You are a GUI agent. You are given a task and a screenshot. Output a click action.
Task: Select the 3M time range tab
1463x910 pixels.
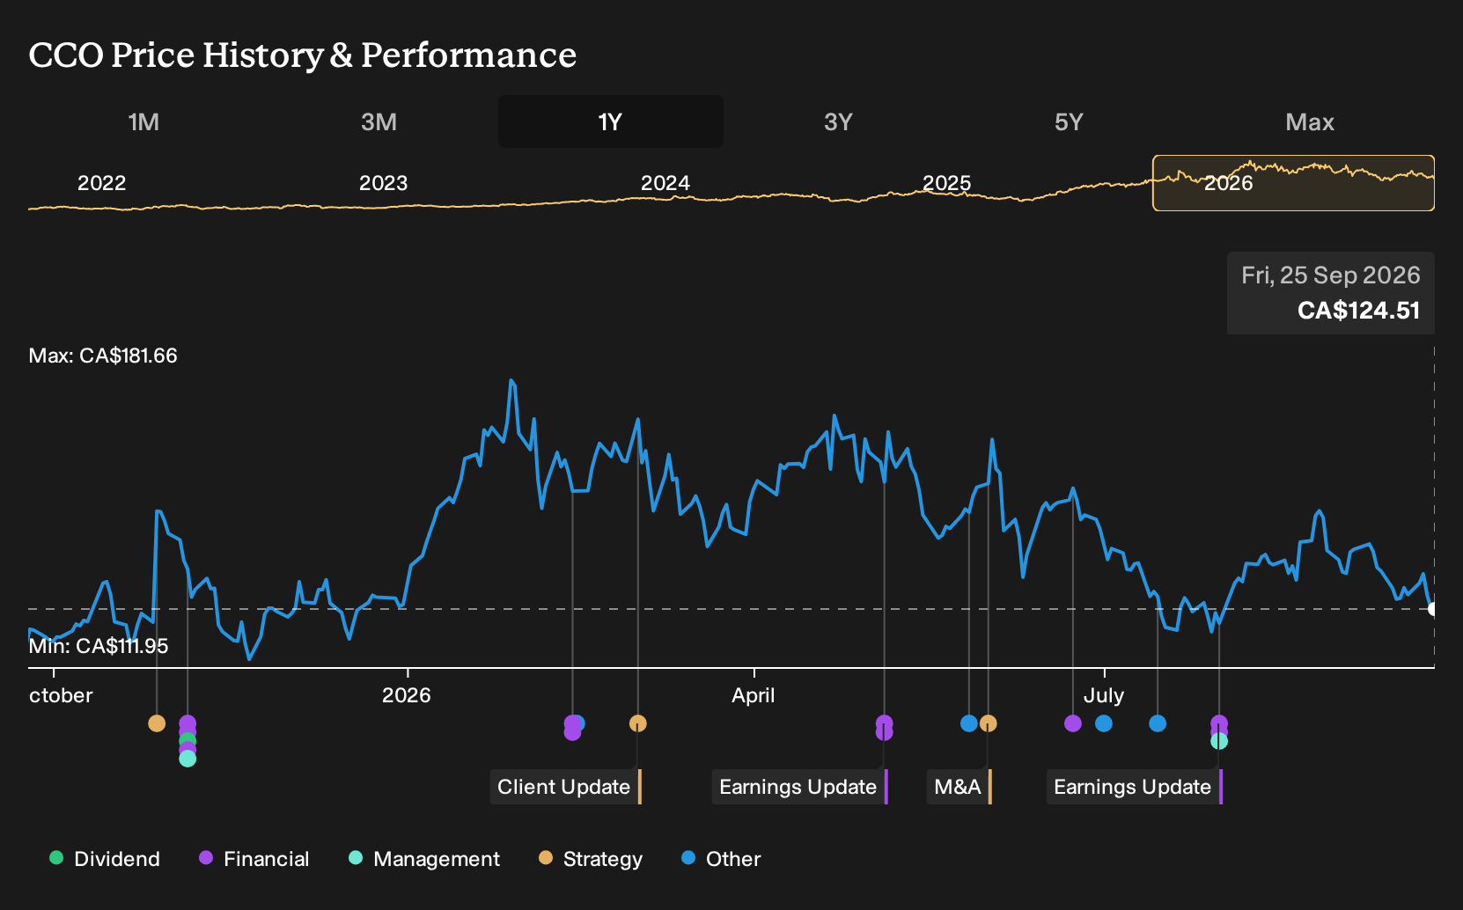(x=379, y=121)
